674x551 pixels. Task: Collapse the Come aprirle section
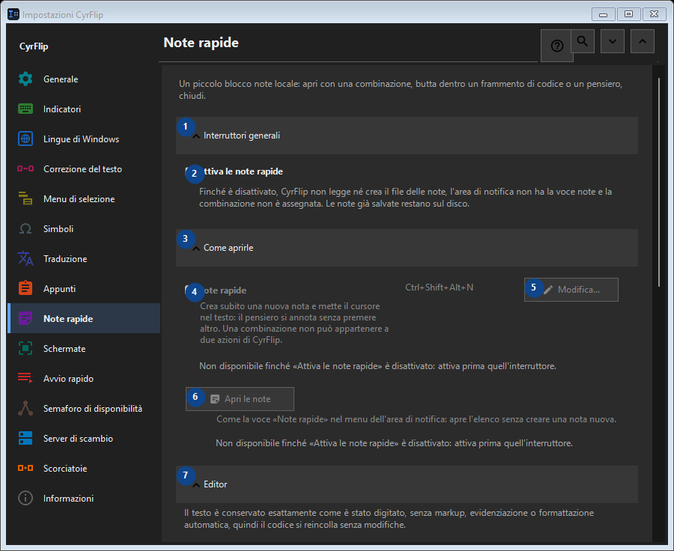(x=407, y=248)
